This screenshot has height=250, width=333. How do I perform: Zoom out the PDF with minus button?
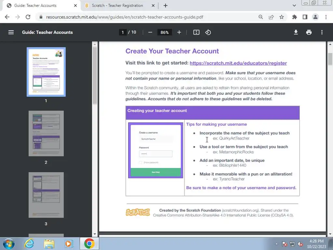pyautogui.click(x=150, y=32)
